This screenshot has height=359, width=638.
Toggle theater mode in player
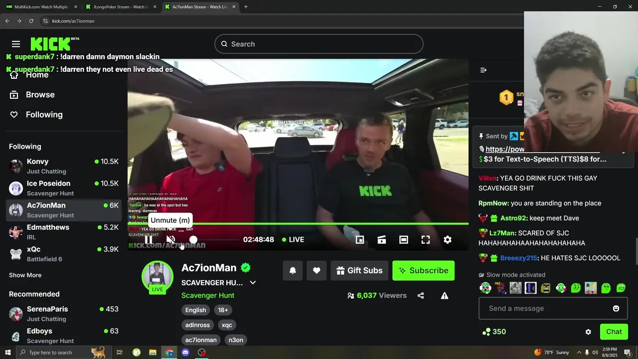pyautogui.click(x=404, y=240)
